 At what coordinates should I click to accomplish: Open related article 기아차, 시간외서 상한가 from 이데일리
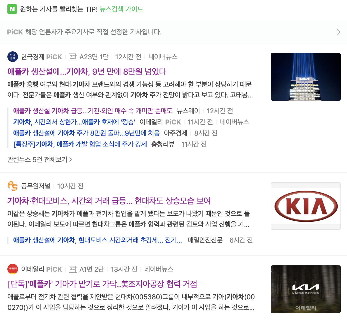74,122
